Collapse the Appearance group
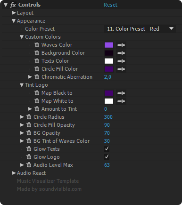The image size is (182, 205). (14, 21)
